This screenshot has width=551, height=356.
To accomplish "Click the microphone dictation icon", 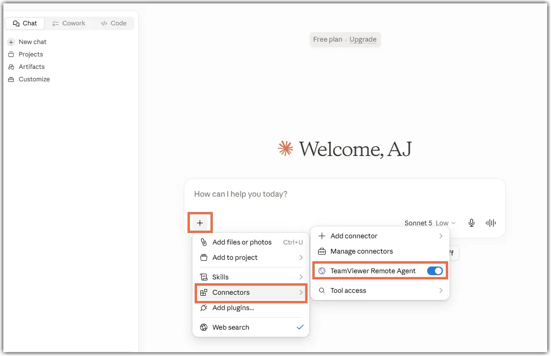I will [472, 223].
